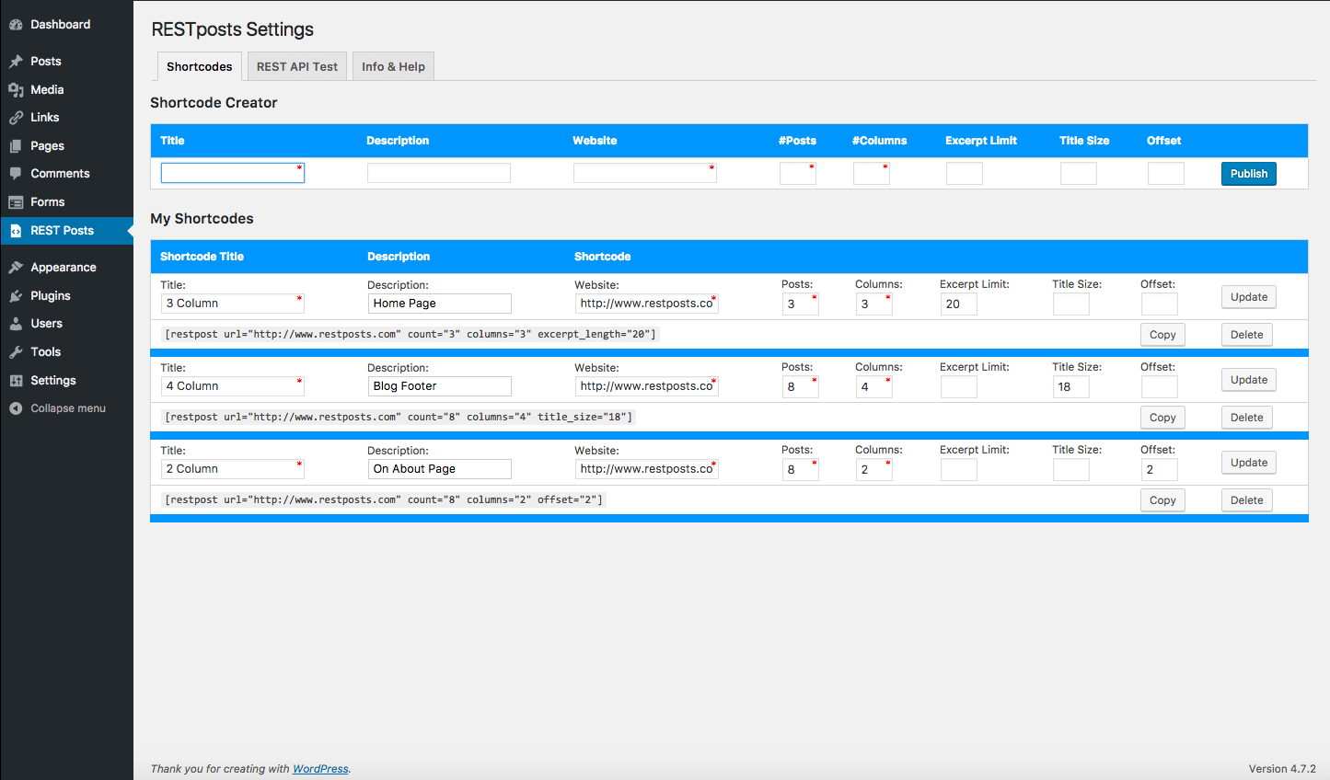This screenshot has height=780, width=1330.
Task: Edit Website field in 4 Column row
Action: pyautogui.click(x=647, y=386)
